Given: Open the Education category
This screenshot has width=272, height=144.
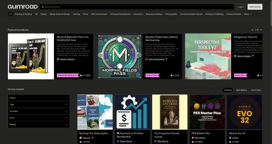Looking at the screenshot, I should tap(138, 14).
